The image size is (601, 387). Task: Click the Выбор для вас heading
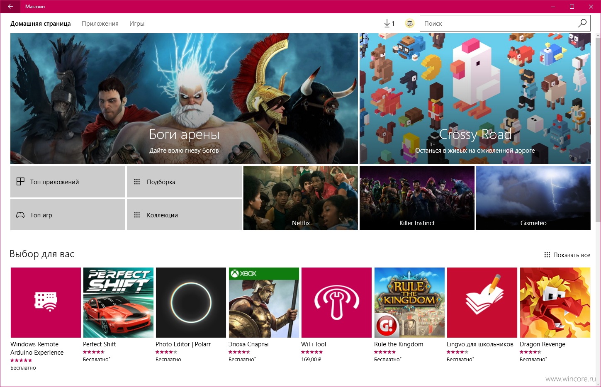tap(42, 254)
